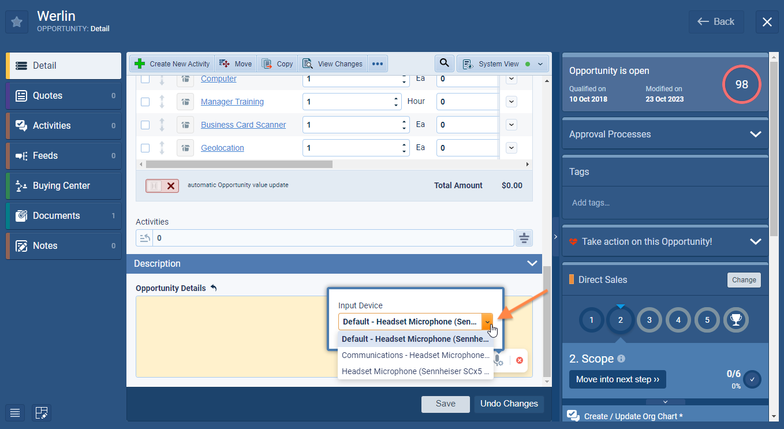Click the Business Card Scanner link
The image size is (784, 429).
tap(243, 125)
